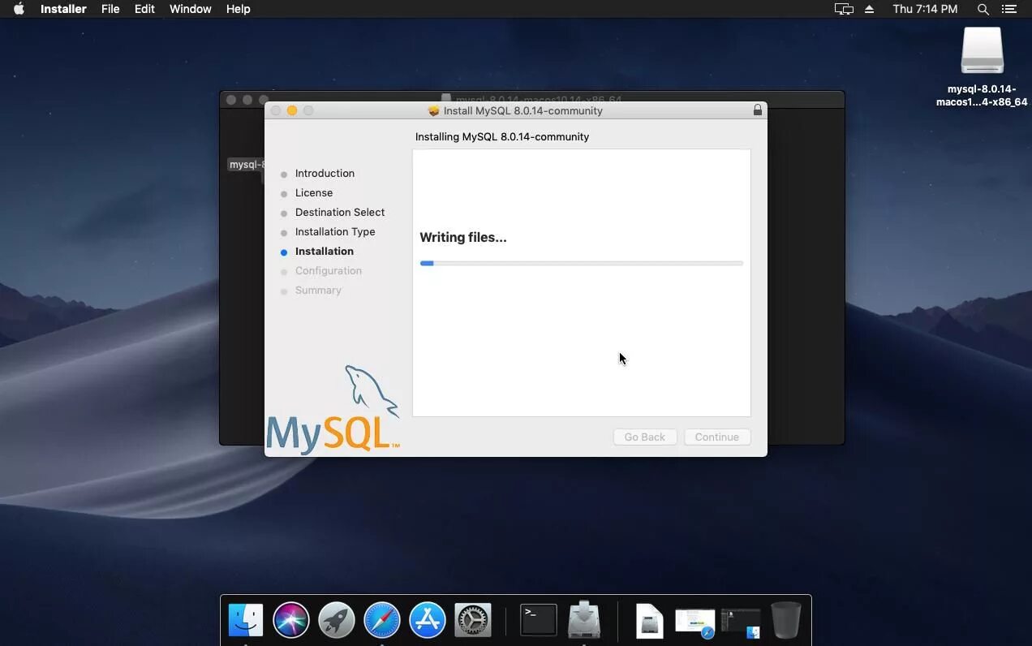Select the Summary step
The image size is (1032, 646).
click(318, 290)
